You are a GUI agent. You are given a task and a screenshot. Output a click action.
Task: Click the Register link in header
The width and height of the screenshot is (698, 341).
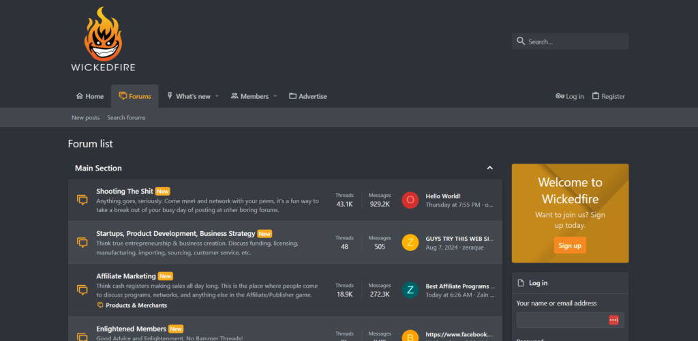(x=609, y=96)
